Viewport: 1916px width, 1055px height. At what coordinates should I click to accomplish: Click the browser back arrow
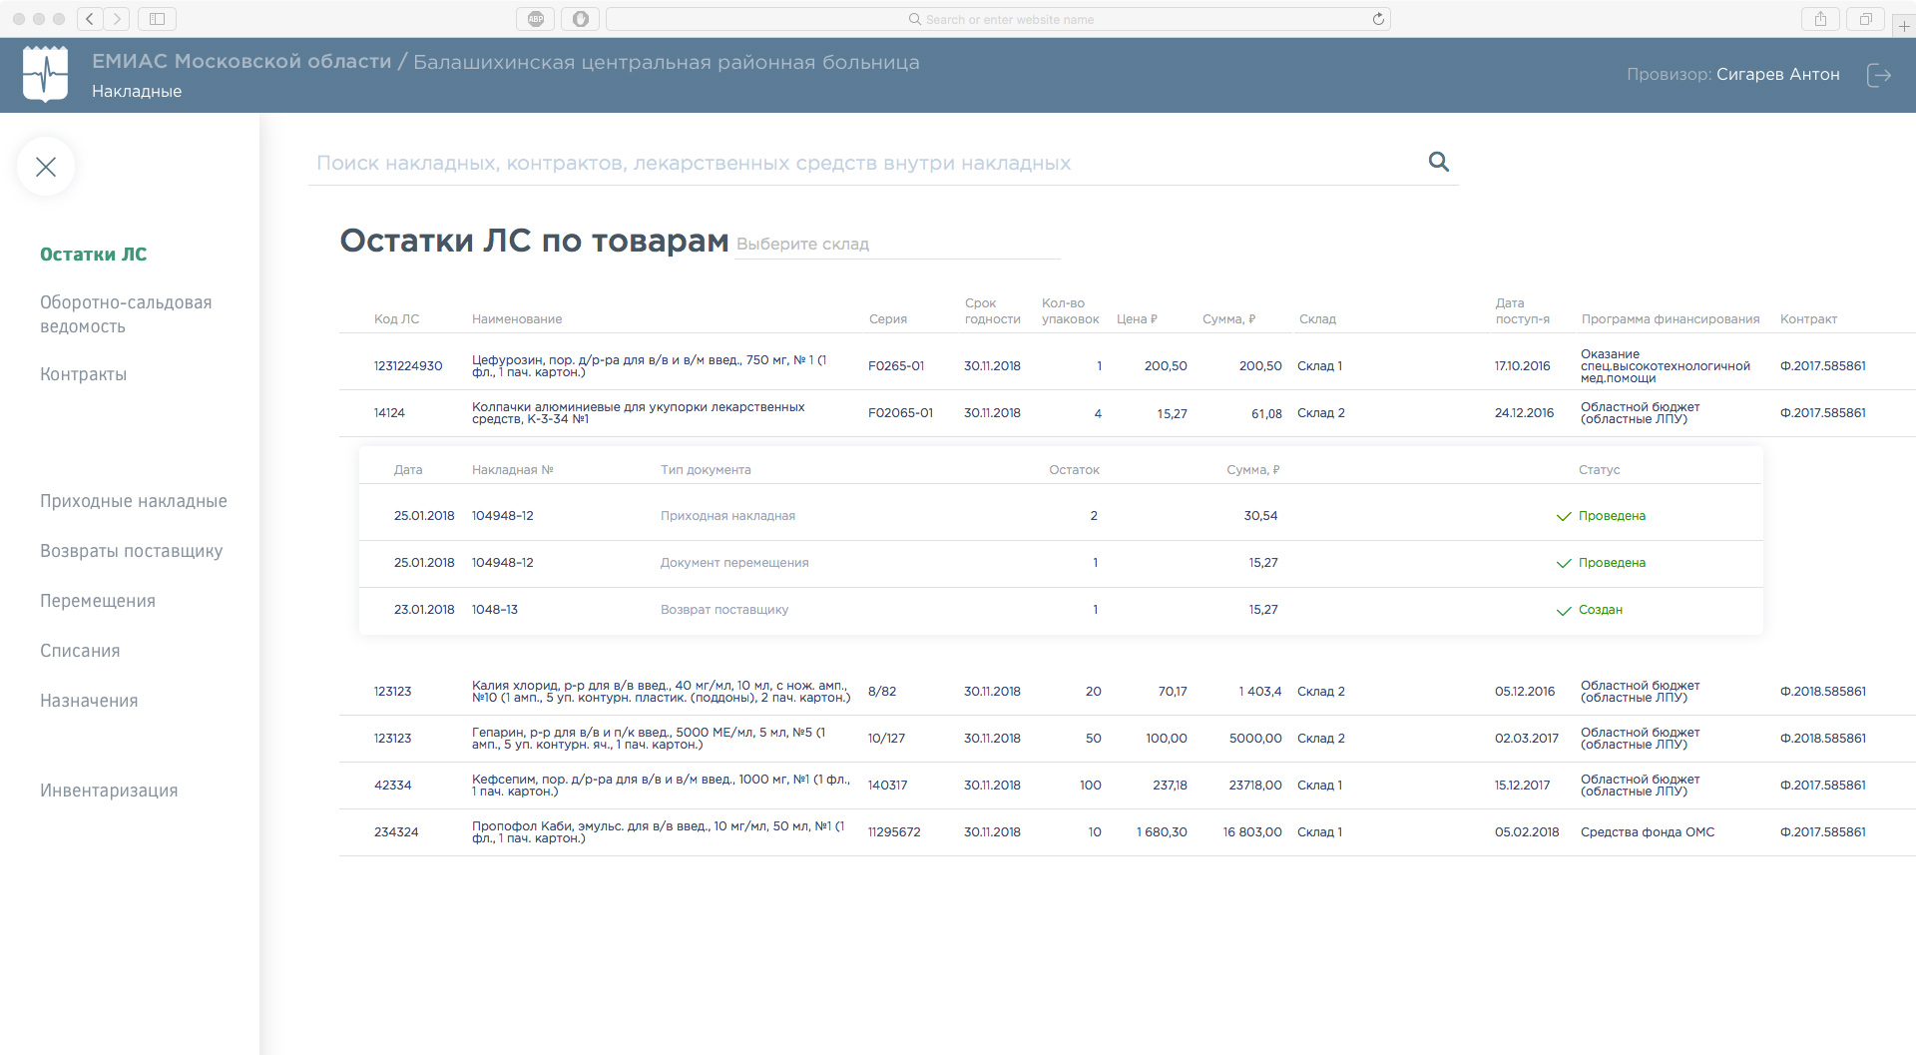click(89, 18)
